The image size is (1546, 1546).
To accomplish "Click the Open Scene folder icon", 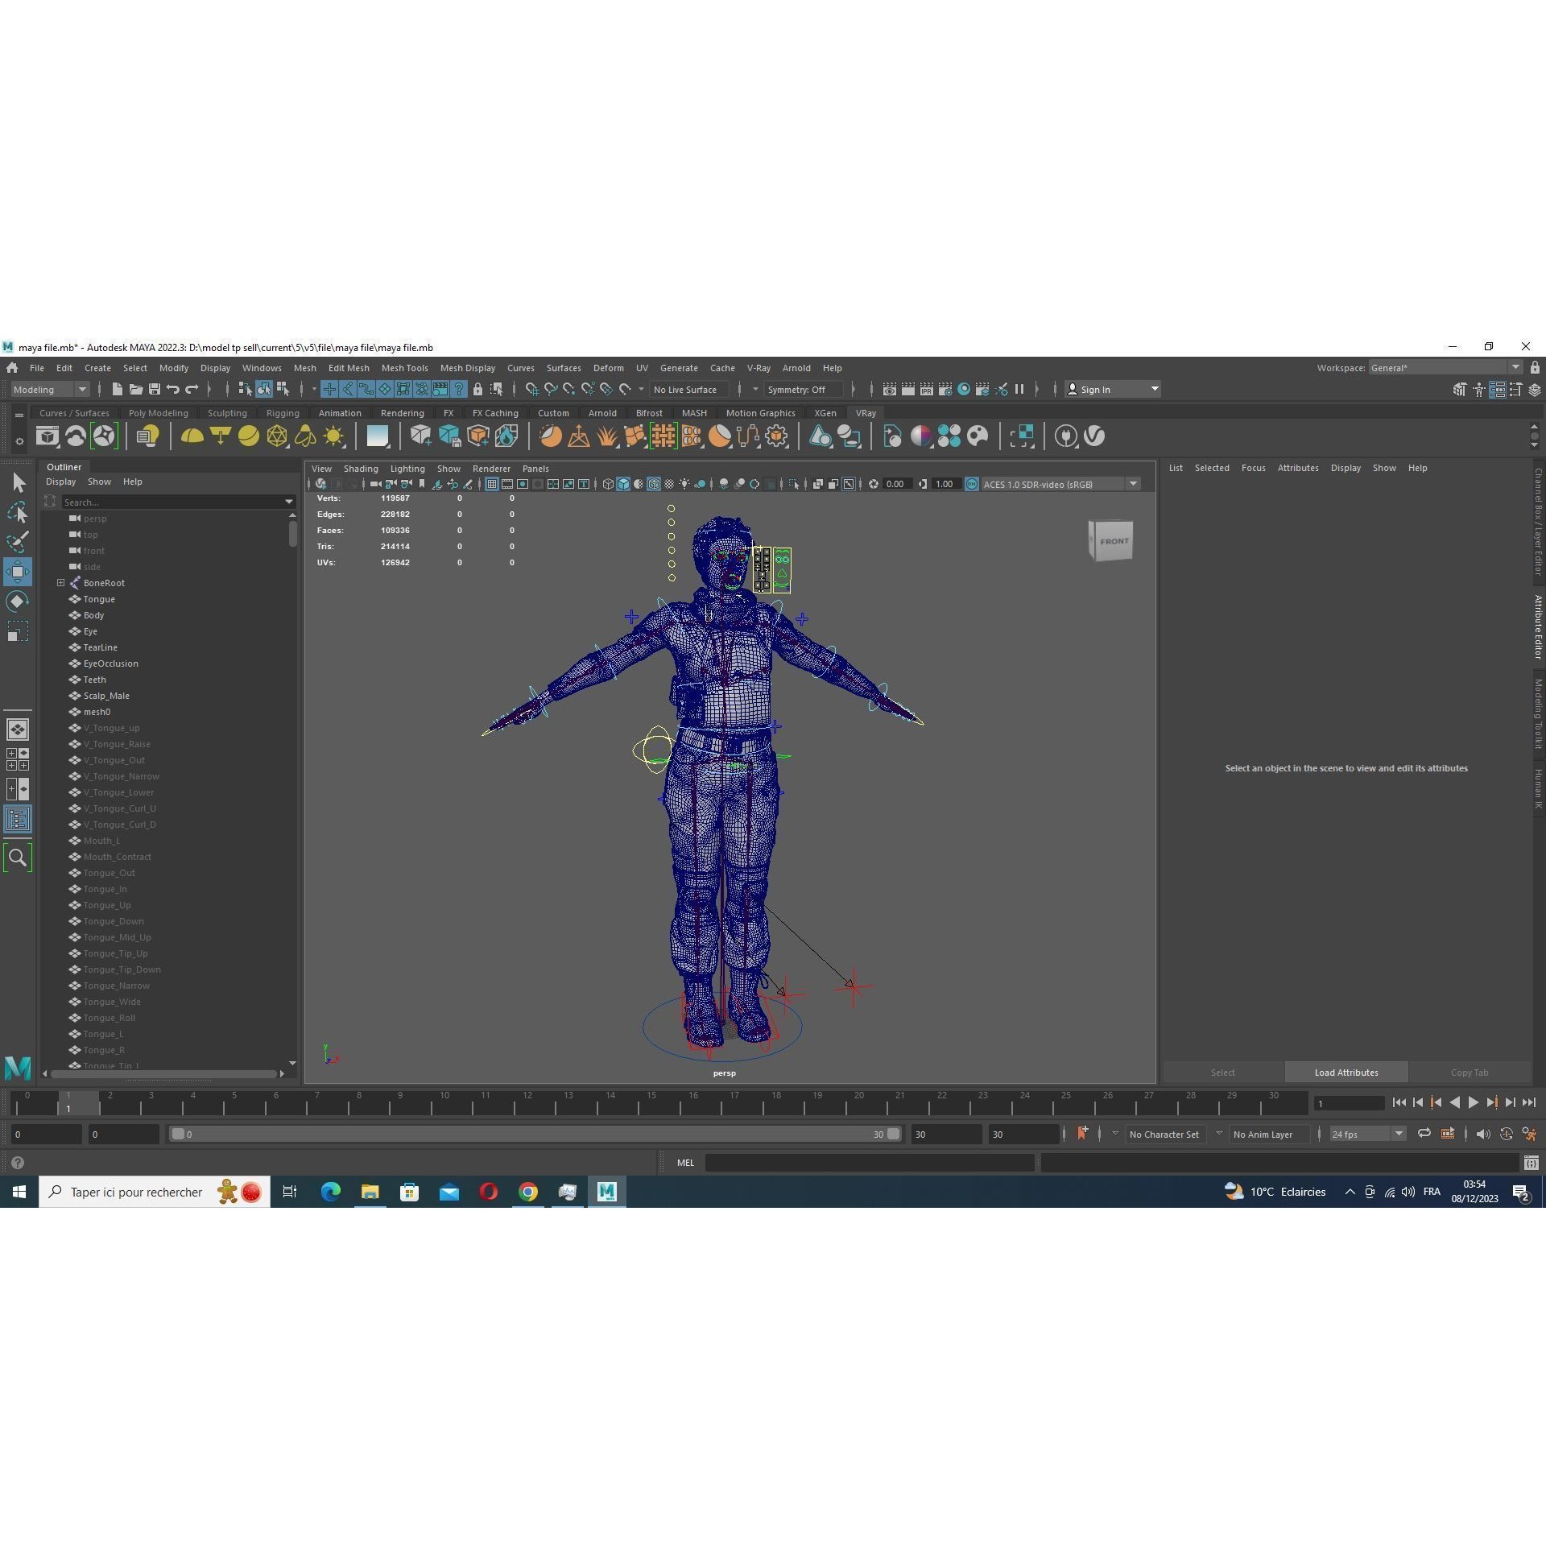I will point(136,390).
